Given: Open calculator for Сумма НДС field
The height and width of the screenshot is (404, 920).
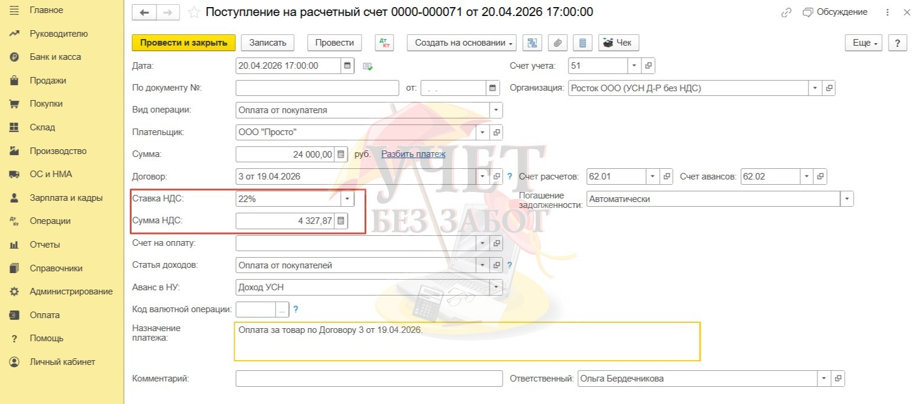Looking at the screenshot, I should [x=341, y=221].
